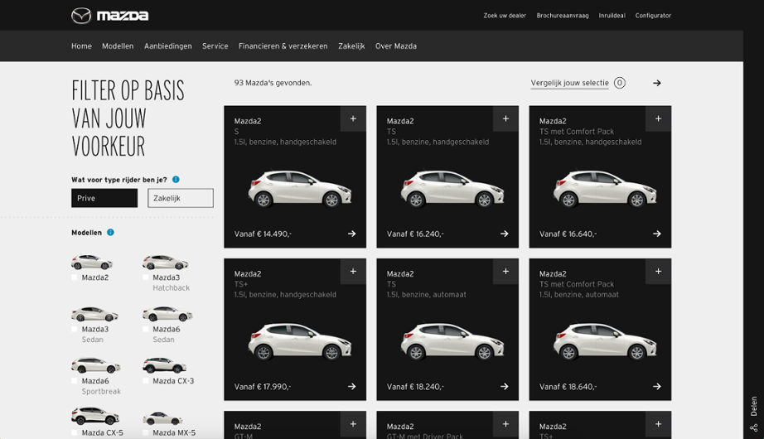Click Zoek uw dealer link
Image resolution: width=764 pixels, height=439 pixels.
(x=505, y=16)
